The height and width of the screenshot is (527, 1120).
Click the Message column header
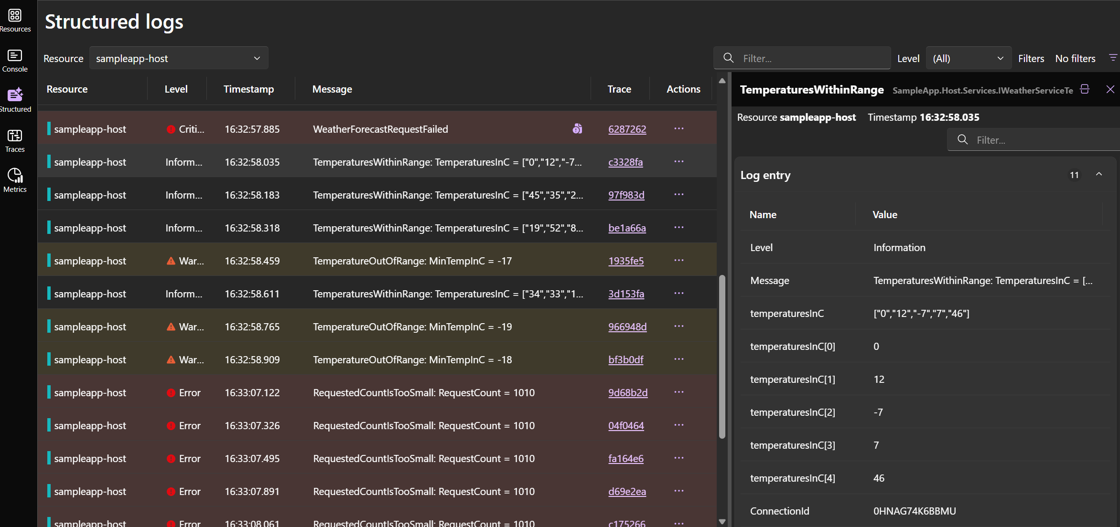(332, 89)
